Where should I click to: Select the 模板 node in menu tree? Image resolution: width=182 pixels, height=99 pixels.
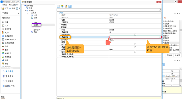(x=30, y=8)
